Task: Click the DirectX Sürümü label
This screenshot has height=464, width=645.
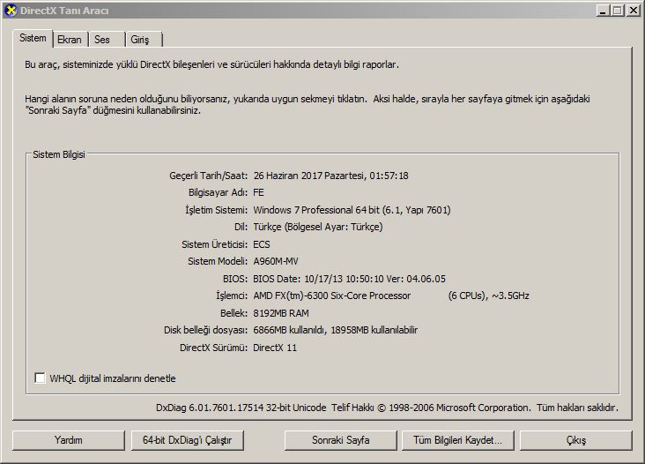Action: coord(213,348)
